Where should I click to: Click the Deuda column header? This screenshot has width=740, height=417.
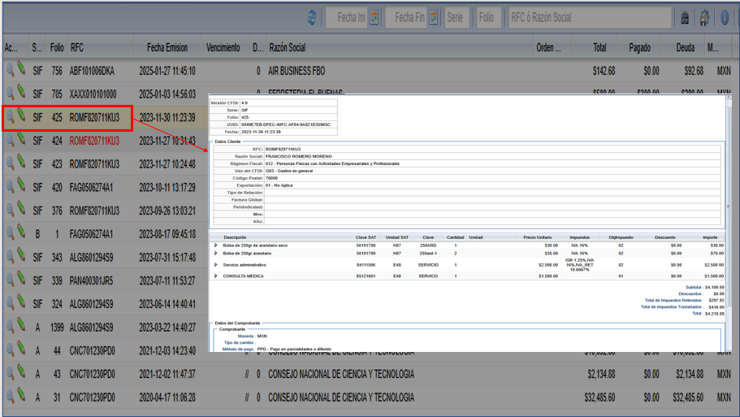685,48
